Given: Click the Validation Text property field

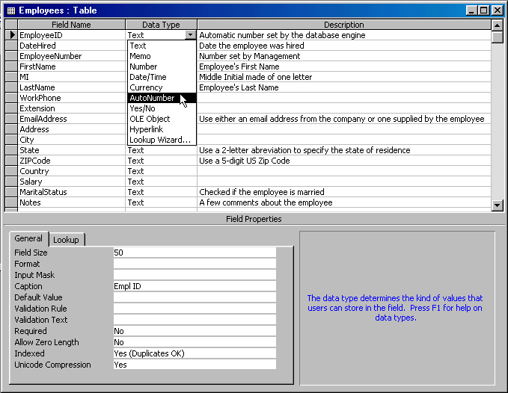Looking at the screenshot, I should pyautogui.click(x=195, y=320).
